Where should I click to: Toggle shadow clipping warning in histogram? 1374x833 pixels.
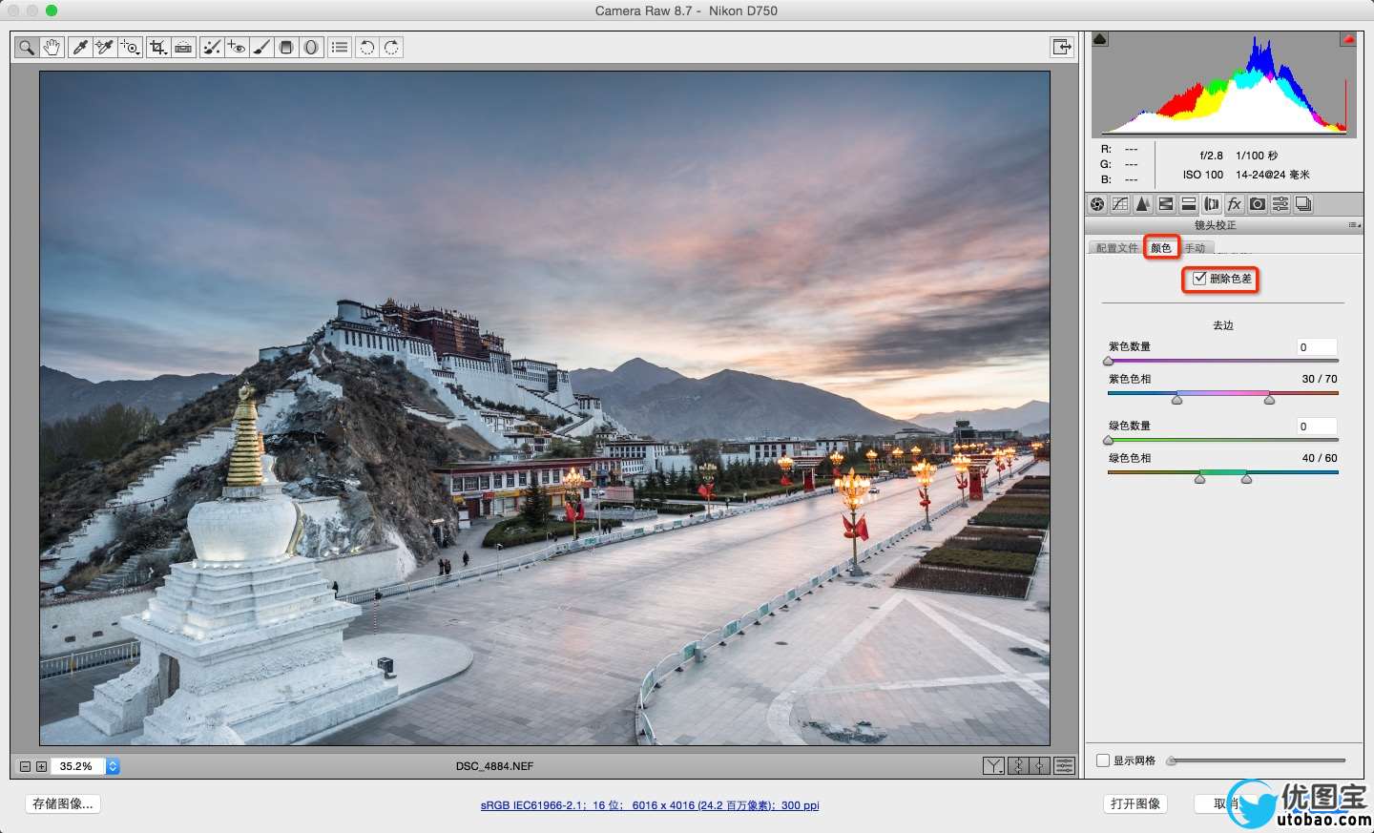[1100, 39]
